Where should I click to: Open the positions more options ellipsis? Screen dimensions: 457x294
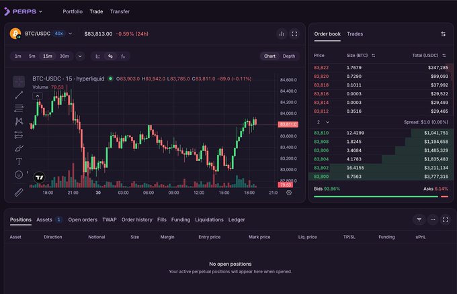point(433,219)
